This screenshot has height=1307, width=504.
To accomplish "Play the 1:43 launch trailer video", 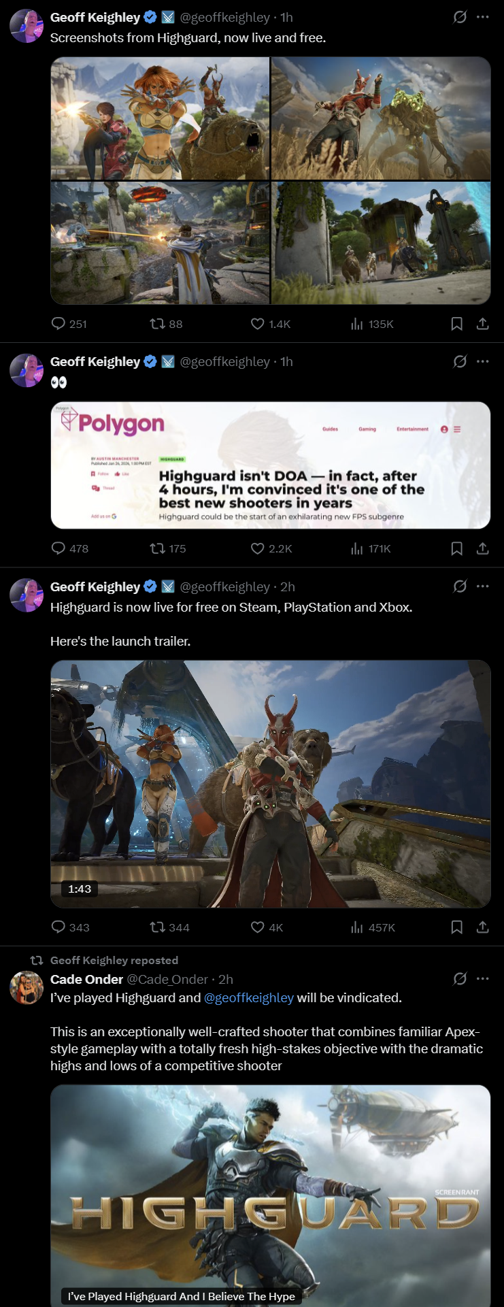I will (x=271, y=784).
